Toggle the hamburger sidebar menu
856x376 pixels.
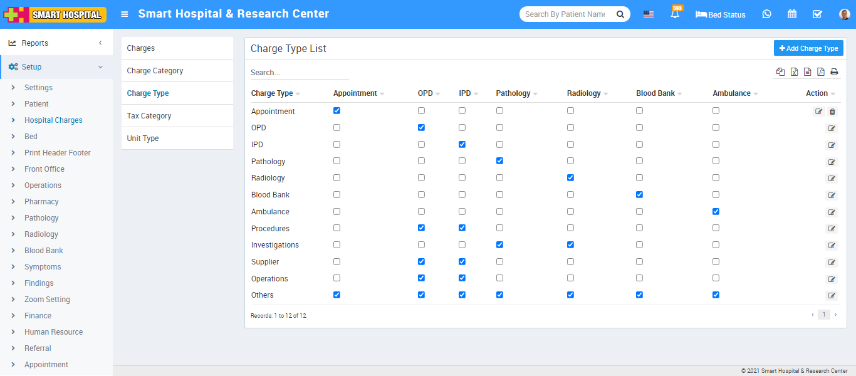[x=125, y=14]
